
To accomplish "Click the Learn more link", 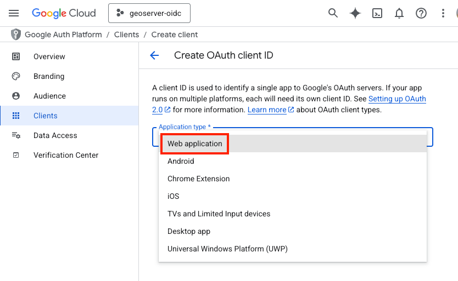I will click(267, 110).
